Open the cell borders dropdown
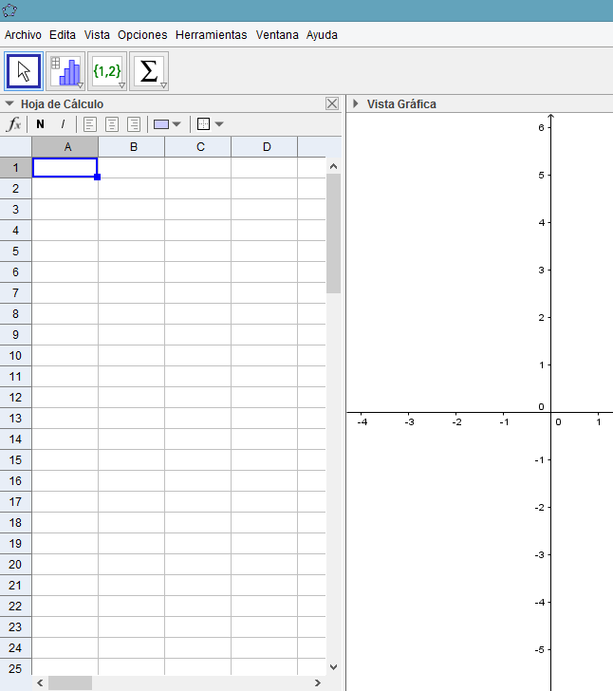The height and width of the screenshot is (691, 613). tap(211, 124)
